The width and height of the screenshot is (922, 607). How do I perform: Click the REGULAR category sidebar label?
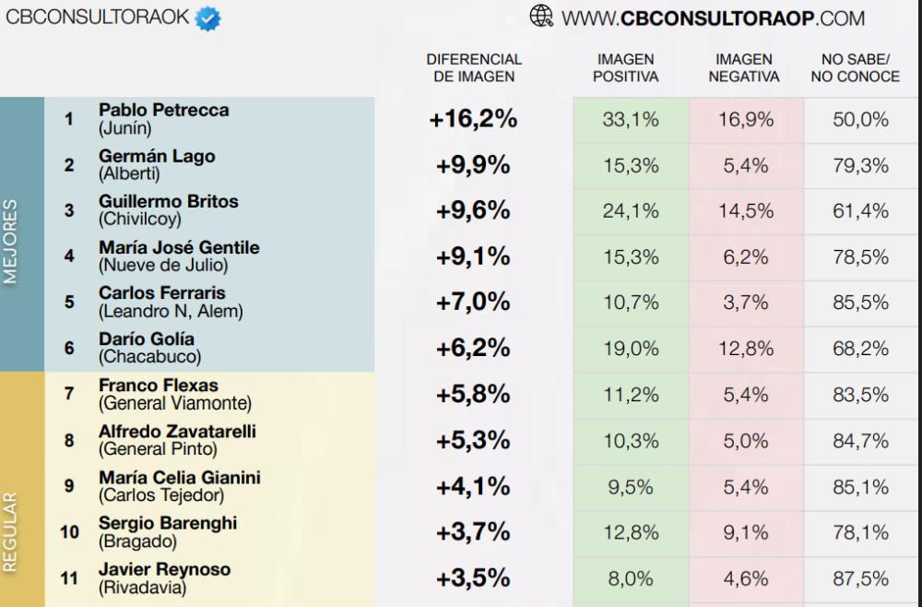[10, 532]
